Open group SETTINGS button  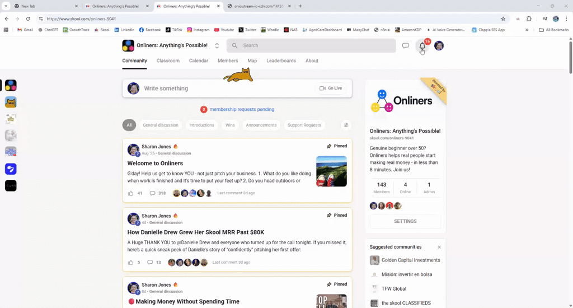click(405, 221)
